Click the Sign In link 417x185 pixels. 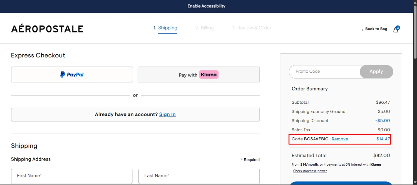167,114
